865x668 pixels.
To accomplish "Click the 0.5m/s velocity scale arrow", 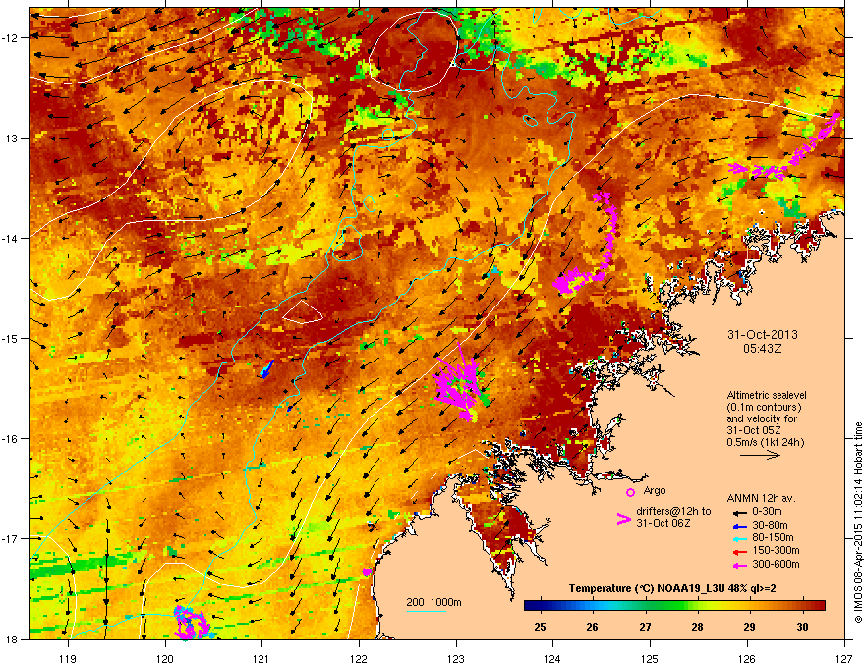I will pos(760,455).
